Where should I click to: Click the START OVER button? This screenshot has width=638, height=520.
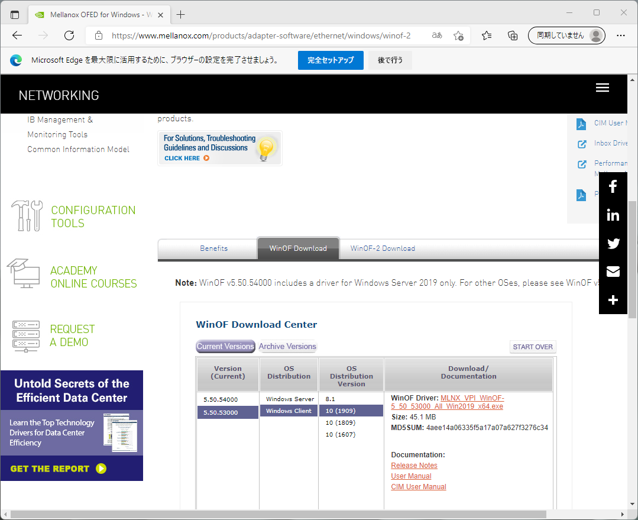click(x=533, y=347)
